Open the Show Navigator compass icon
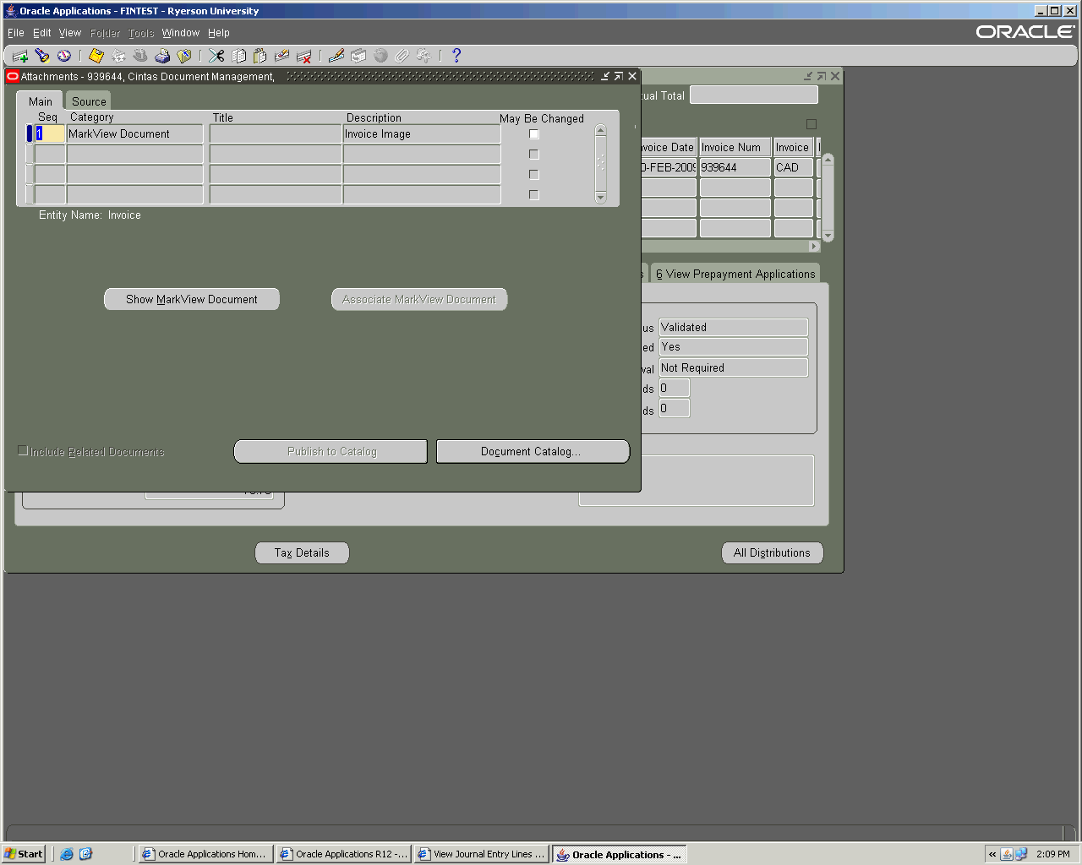The width and height of the screenshot is (1082, 865). pos(64,56)
